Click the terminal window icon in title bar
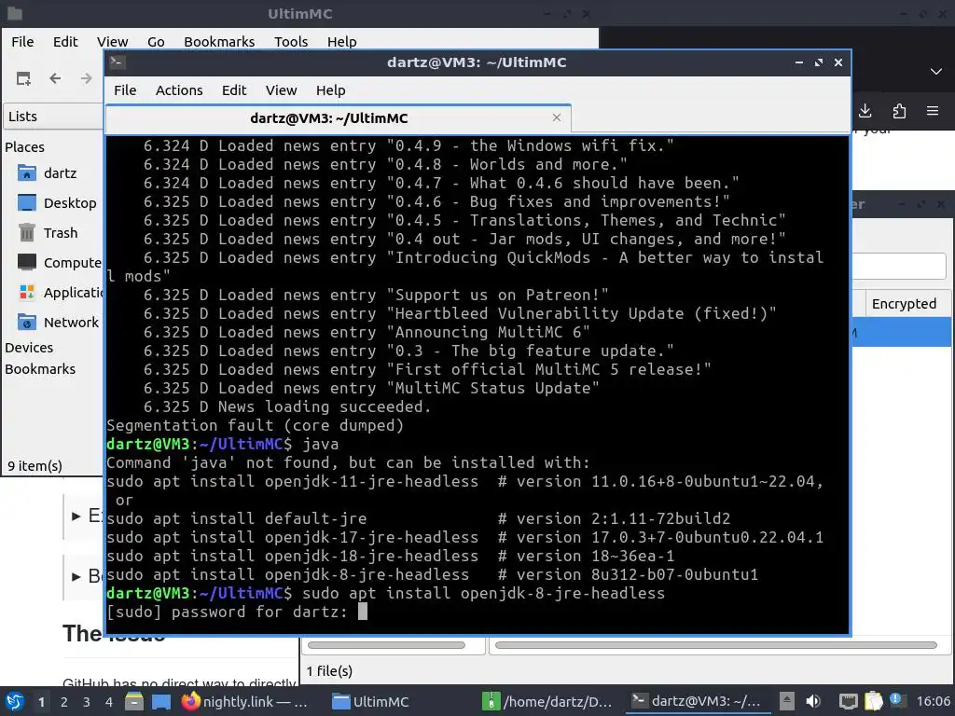 coord(117,62)
